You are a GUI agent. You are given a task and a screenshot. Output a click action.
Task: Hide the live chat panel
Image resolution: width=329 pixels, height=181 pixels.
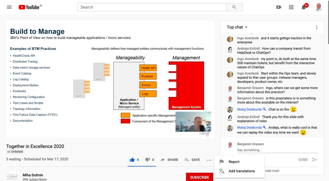click(x=272, y=171)
